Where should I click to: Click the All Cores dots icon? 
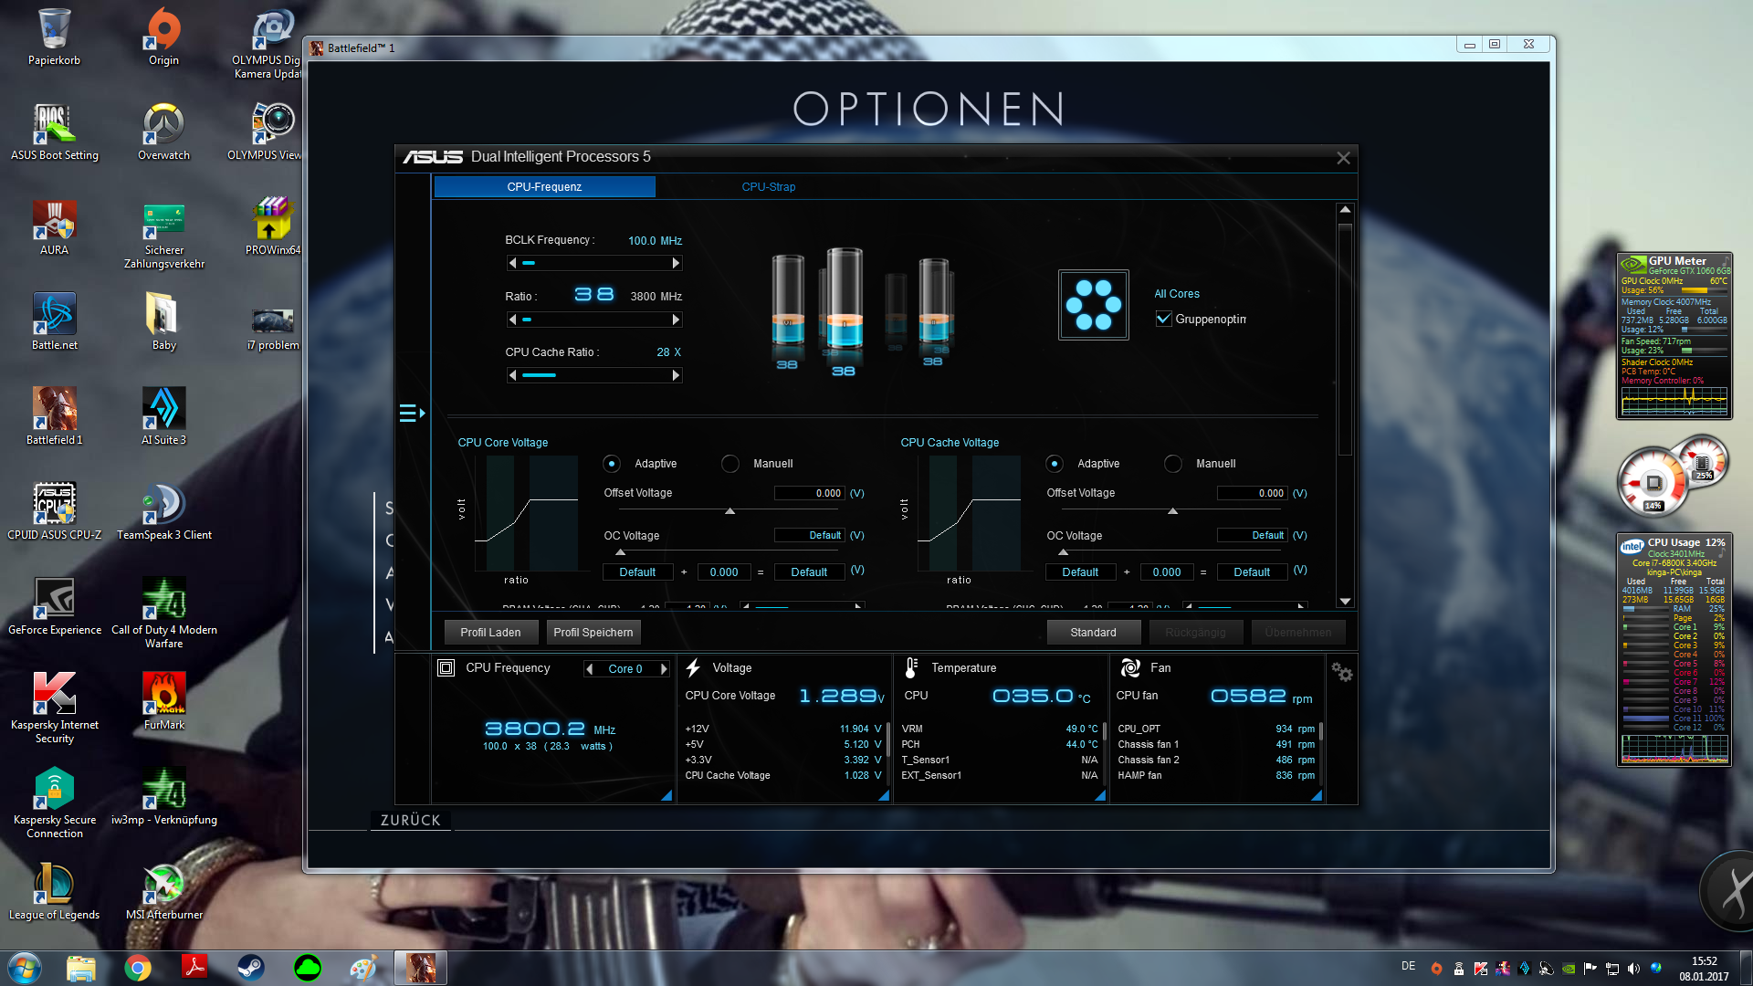1093,305
